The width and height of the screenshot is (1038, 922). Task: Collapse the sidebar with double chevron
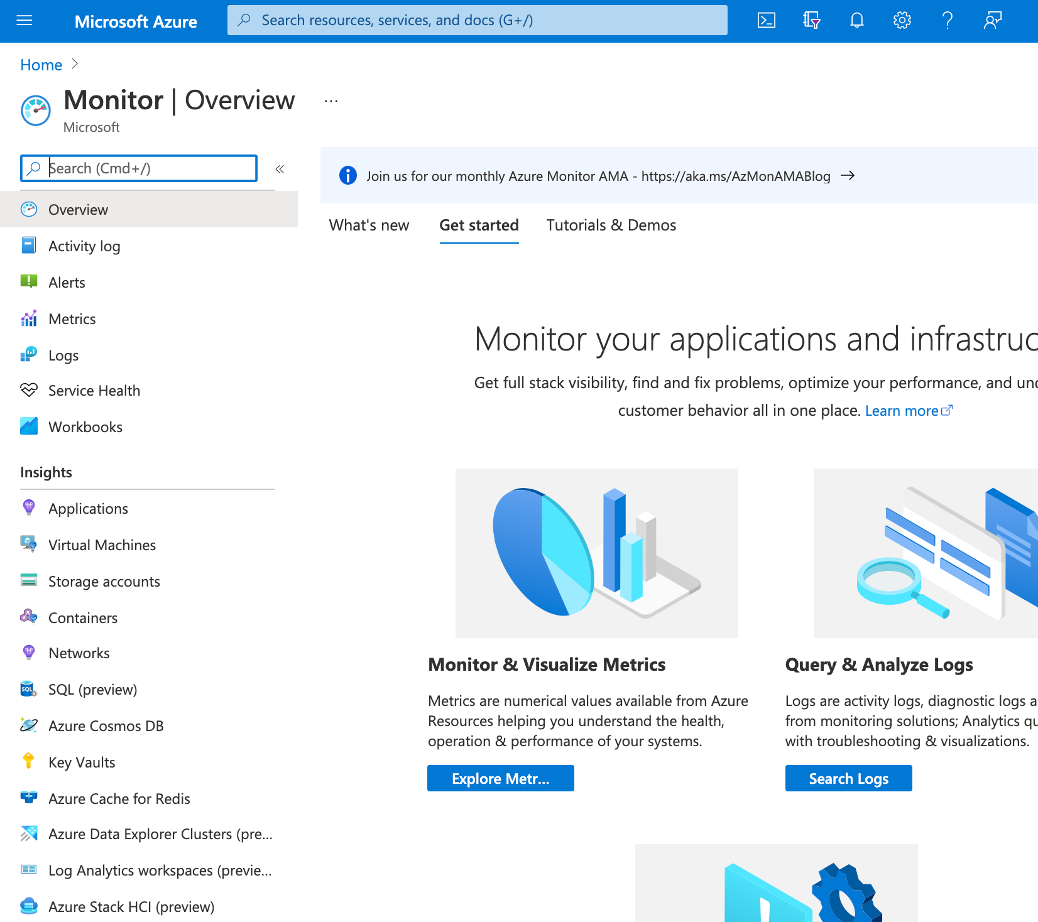tap(280, 169)
